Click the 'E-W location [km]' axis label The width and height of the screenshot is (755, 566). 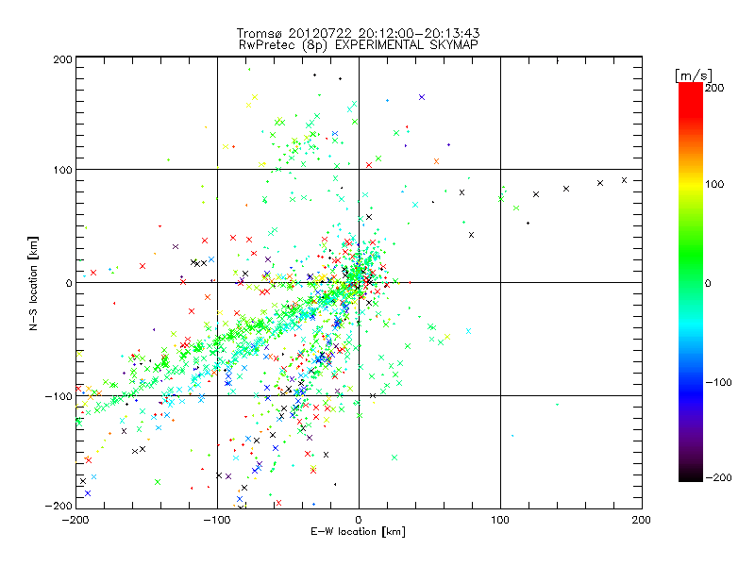click(x=358, y=532)
